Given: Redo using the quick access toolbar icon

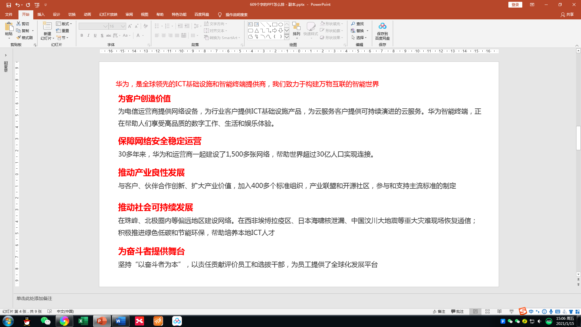Looking at the screenshot, I should [x=28, y=5].
